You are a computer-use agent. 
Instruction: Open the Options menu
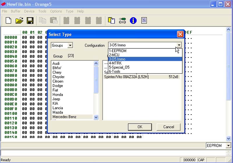(56, 11)
